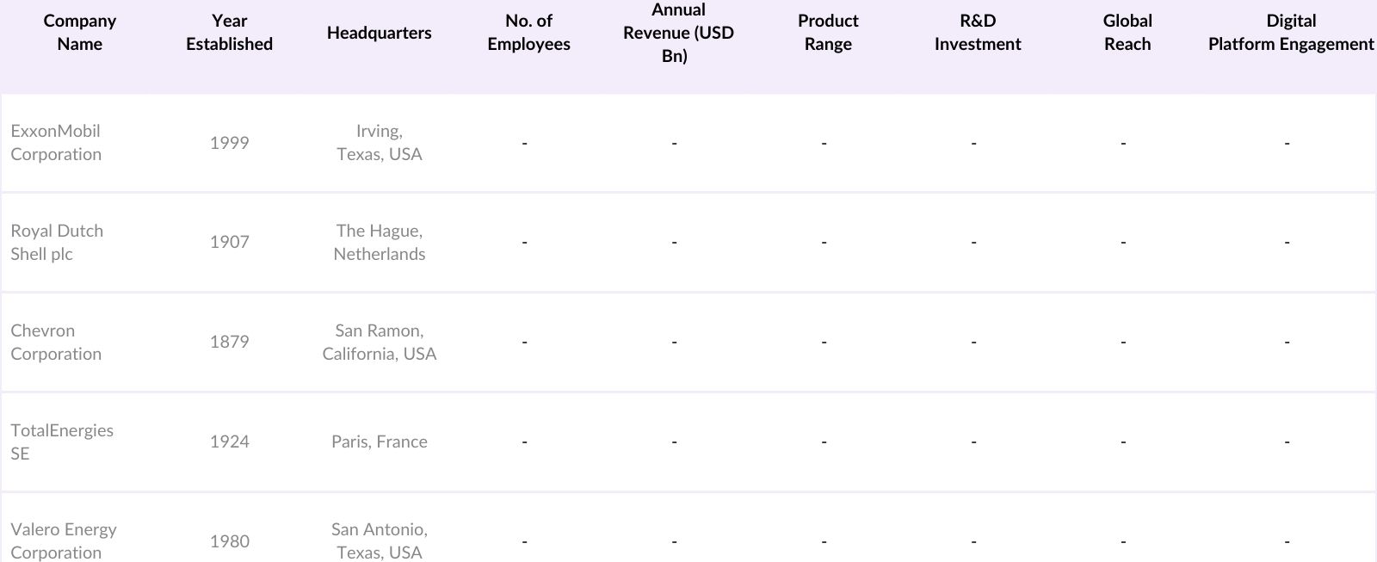The width and height of the screenshot is (1377, 562).
Task: Click the Chevron Corporation company cell
Action: coord(56,343)
